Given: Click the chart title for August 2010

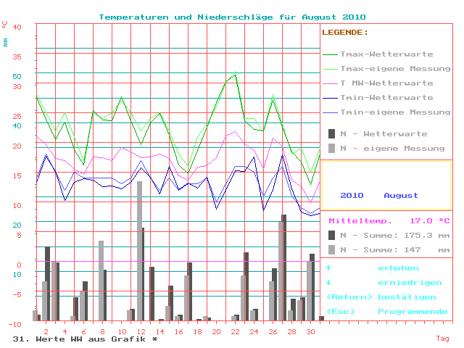Looking at the screenshot, I should pos(232,17).
